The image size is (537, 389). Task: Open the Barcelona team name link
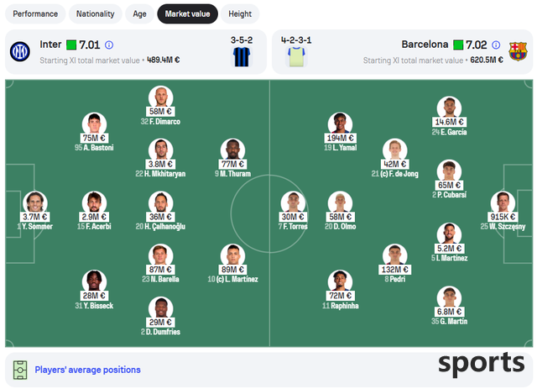[x=425, y=45]
